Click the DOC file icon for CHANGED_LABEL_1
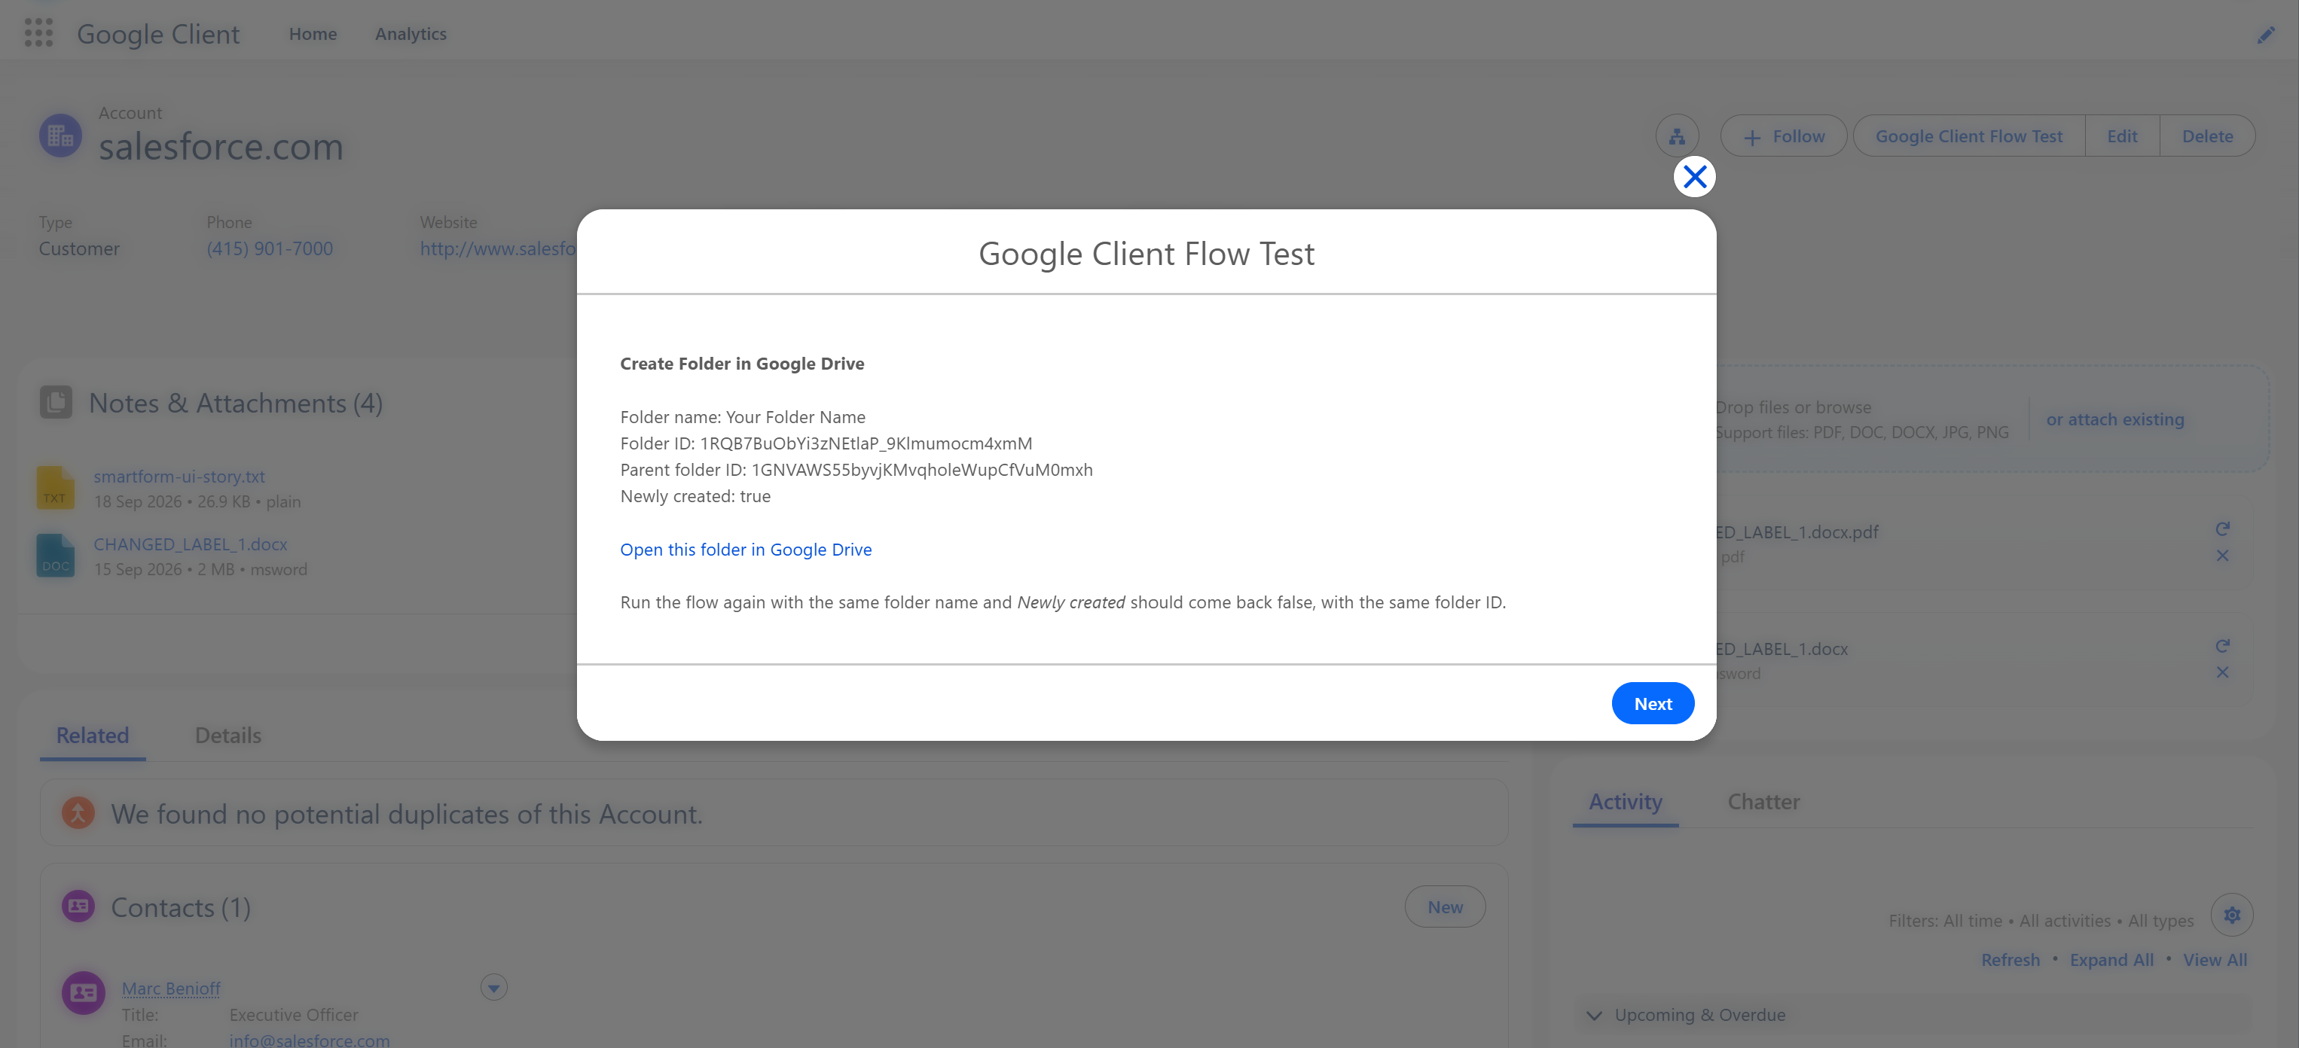Screen dimensions: 2299x1048 [55, 556]
